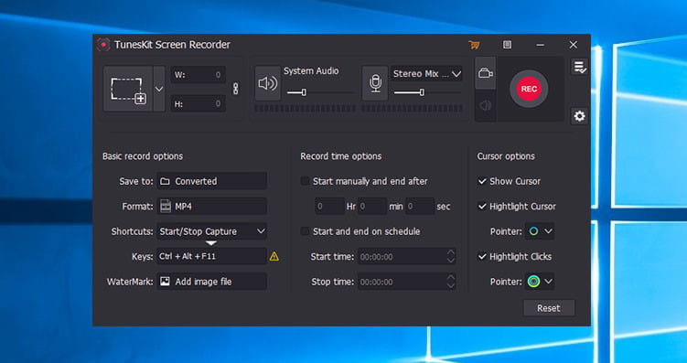Screen dimensions: 687x363
Task: Close the TunesKit Screen Recorder window
Action: point(573,45)
